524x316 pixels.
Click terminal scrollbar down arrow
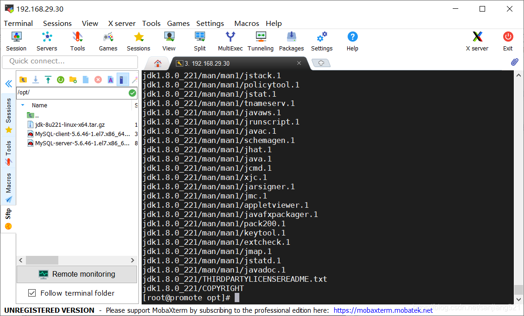518,299
